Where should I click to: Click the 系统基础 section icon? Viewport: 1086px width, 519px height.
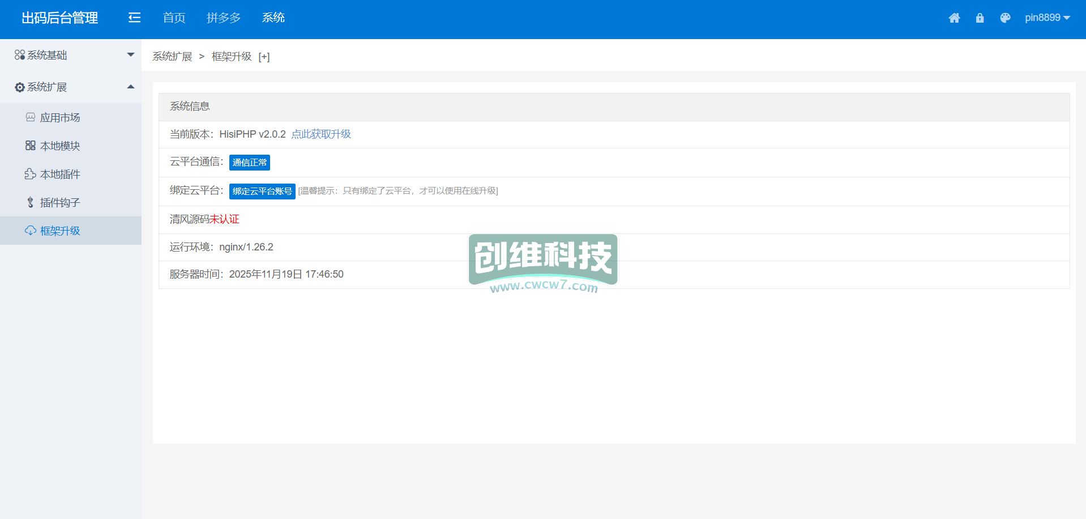pos(20,55)
